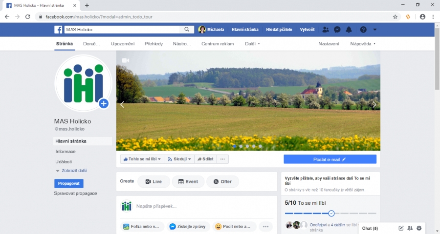Image resolution: width=440 pixels, height=234 pixels.
Task: Go back in browser
Action: click(x=7, y=17)
